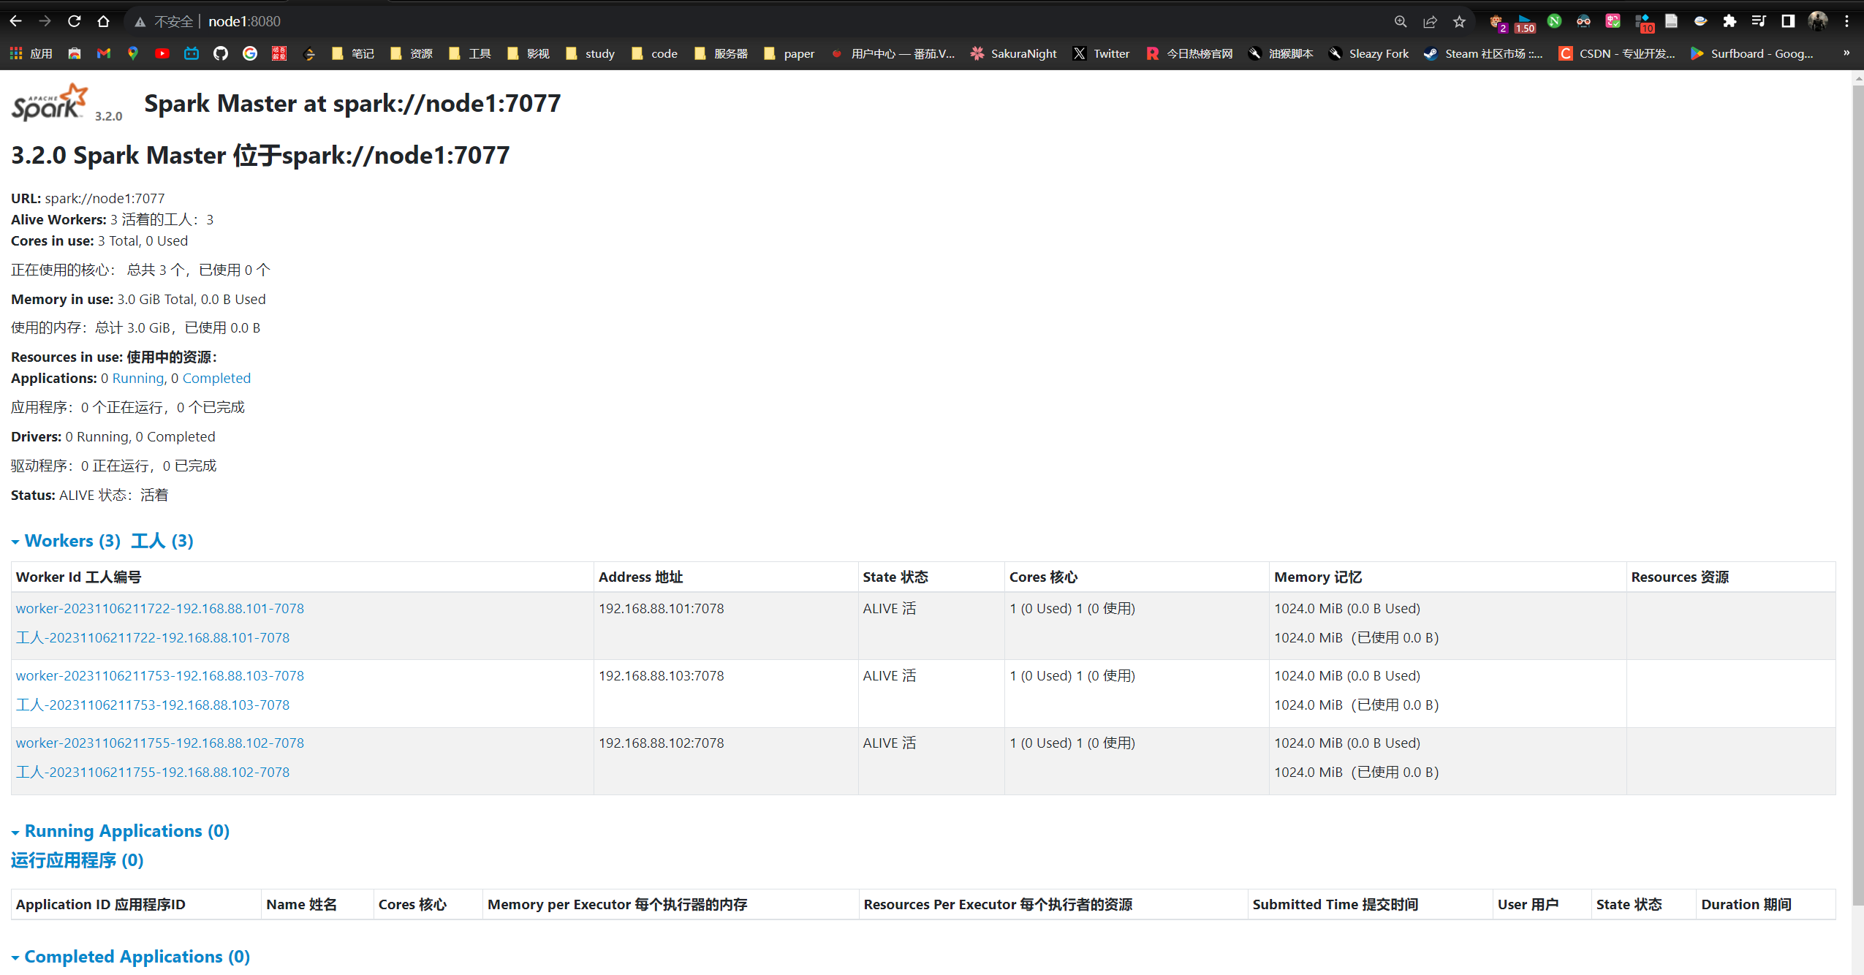Open the study bookmark folder

tap(591, 53)
